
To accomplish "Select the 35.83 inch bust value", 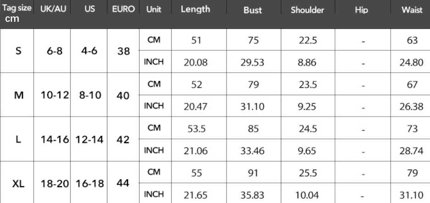I will (252, 195).
